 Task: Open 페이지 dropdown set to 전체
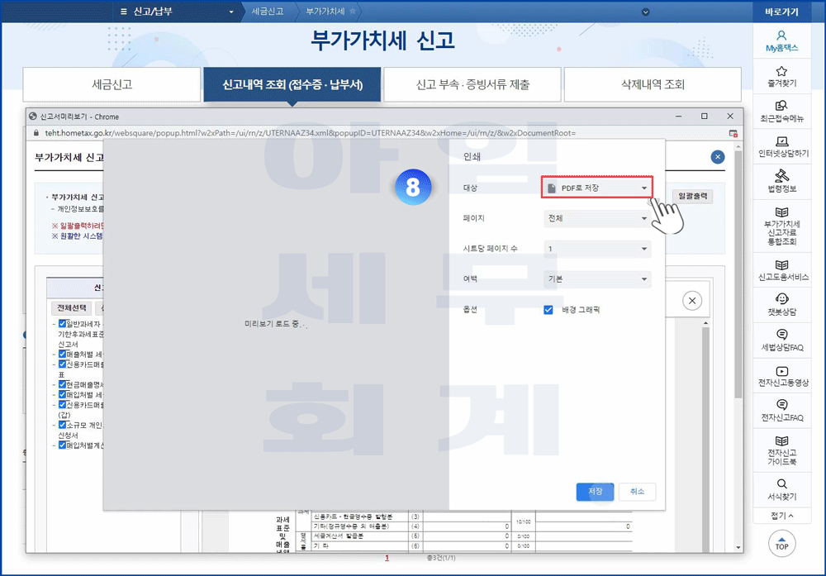click(x=597, y=218)
